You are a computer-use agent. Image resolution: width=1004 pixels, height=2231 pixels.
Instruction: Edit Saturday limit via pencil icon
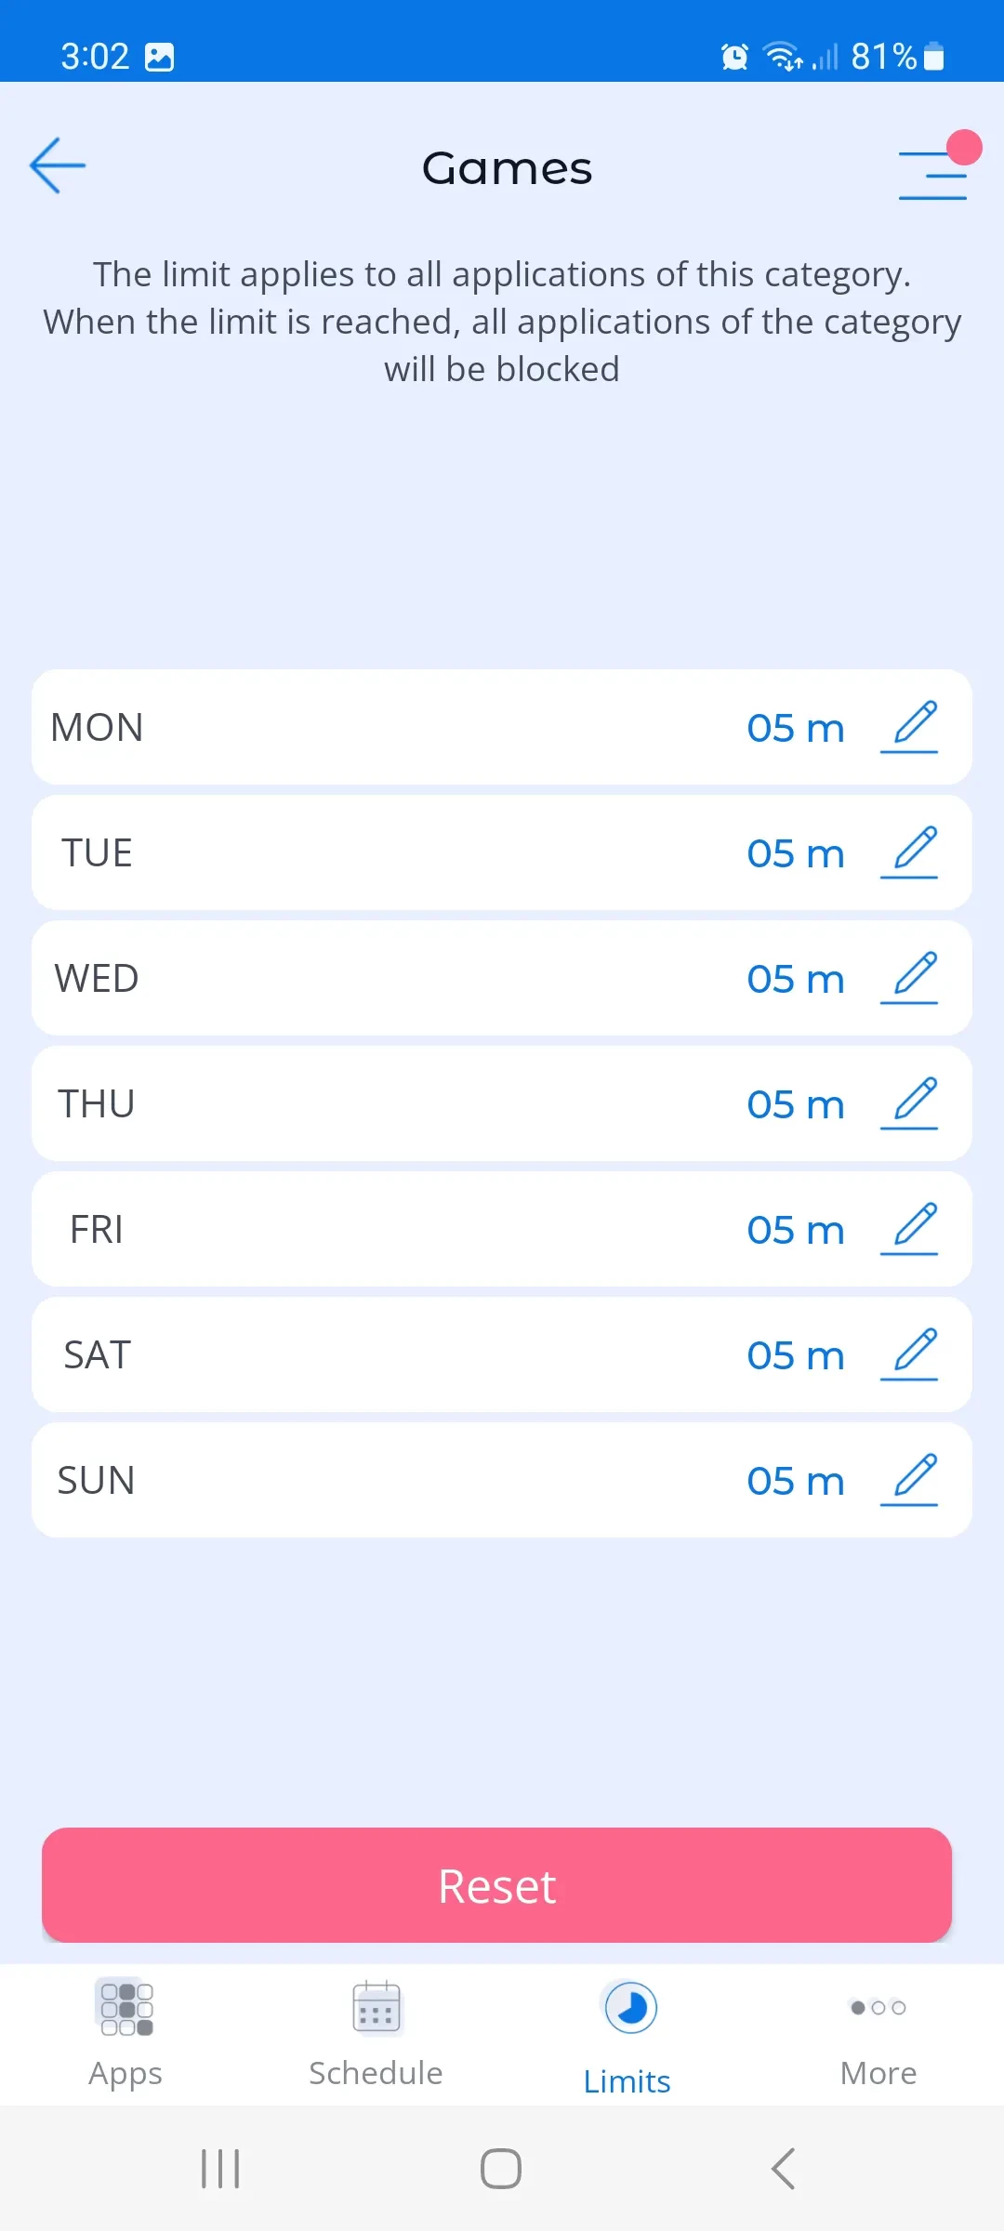click(910, 1354)
